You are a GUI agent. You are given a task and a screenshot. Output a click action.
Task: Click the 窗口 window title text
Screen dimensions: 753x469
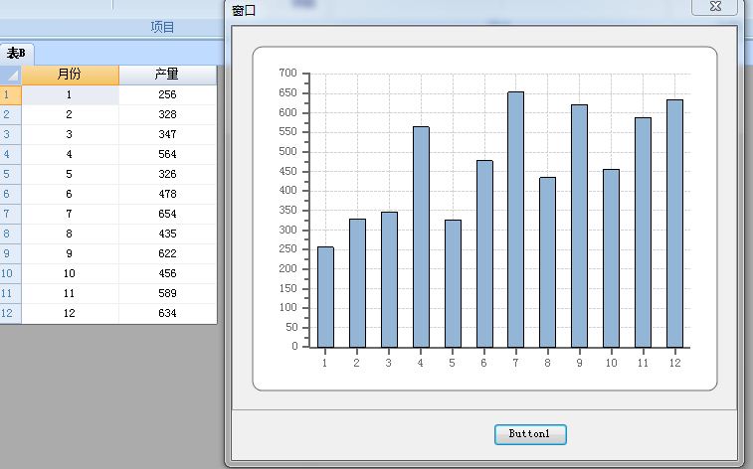coord(244,10)
